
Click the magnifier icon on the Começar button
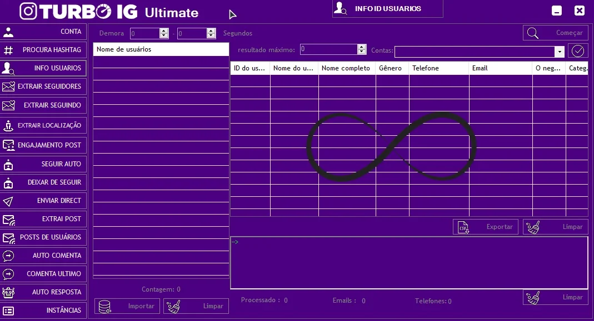pyautogui.click(x=533, y=33)
